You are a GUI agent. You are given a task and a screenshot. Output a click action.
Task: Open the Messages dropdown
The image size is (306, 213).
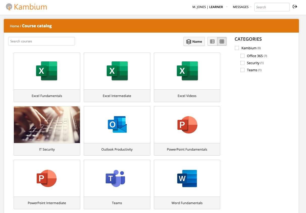(x=242, y=7)
